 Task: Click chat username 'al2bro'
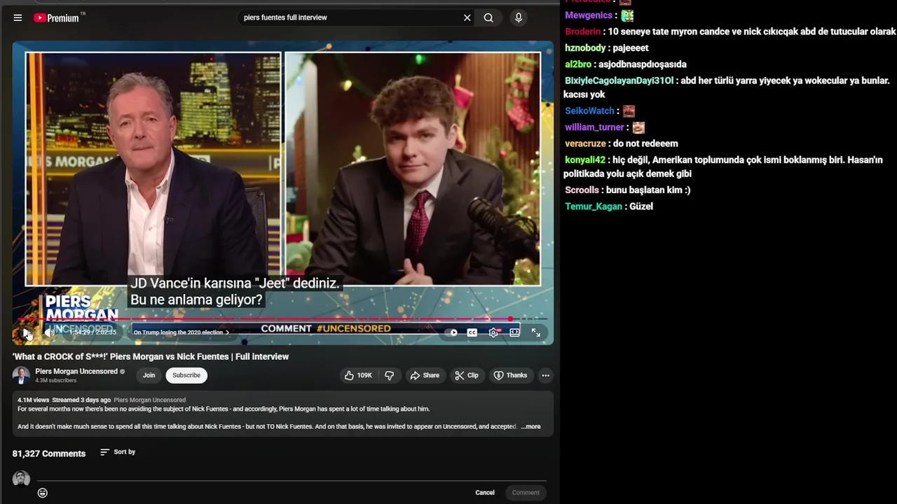578,64
